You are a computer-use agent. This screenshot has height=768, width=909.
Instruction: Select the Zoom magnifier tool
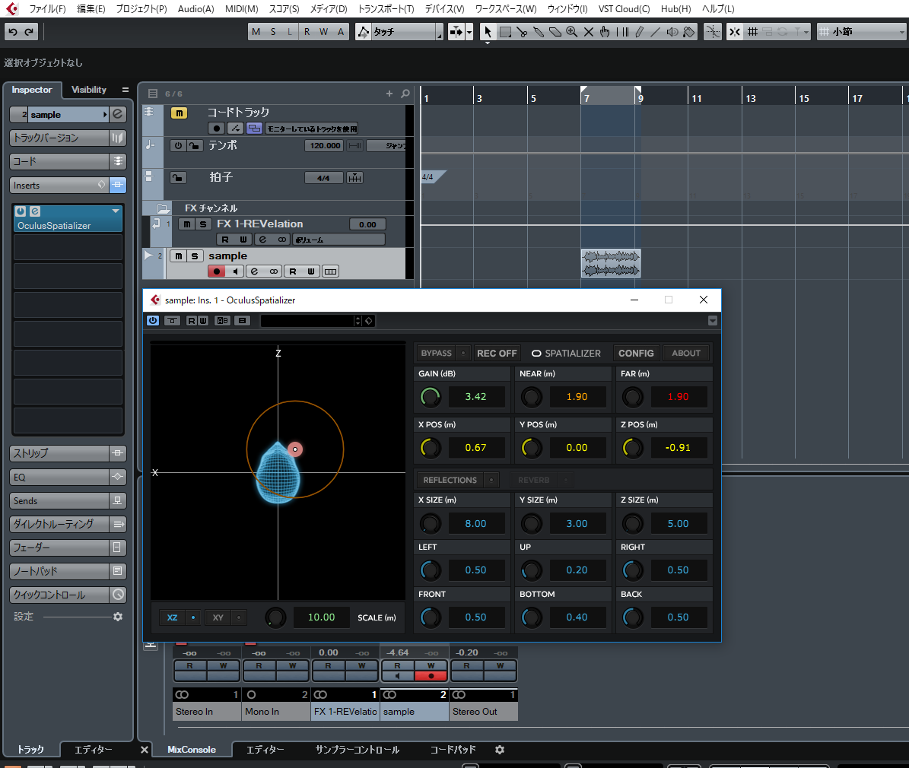(572, 32)
